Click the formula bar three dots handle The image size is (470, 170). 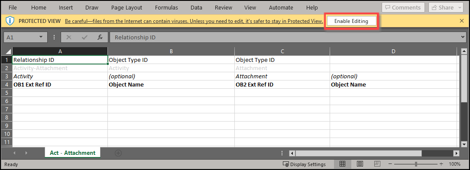[x=54, y=37]
